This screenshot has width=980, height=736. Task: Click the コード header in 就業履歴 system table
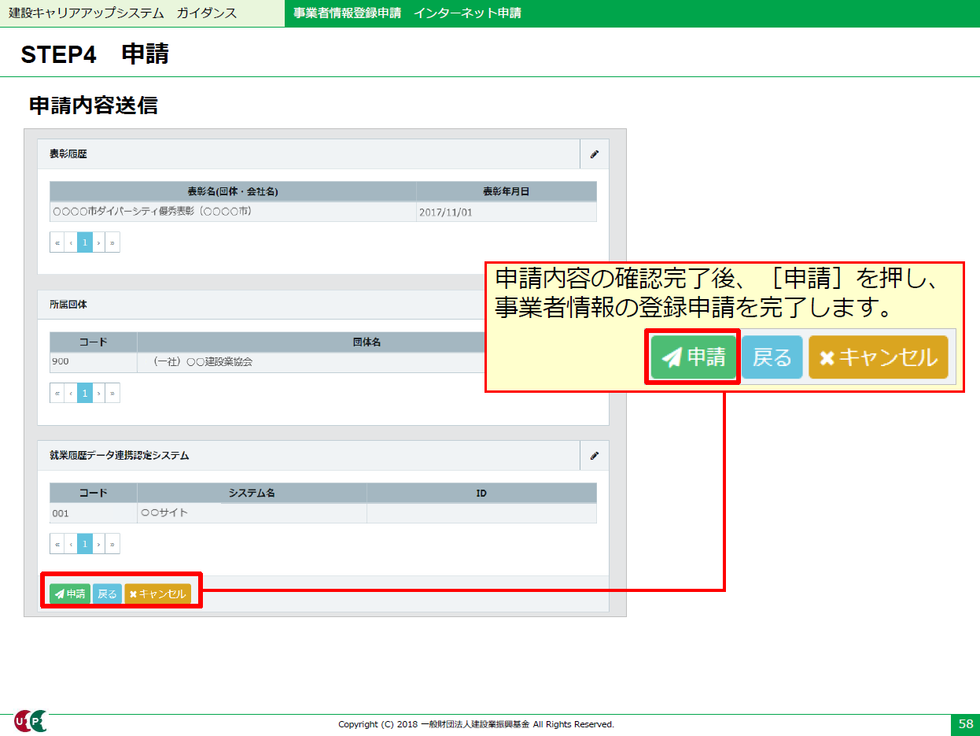[94, 493]
